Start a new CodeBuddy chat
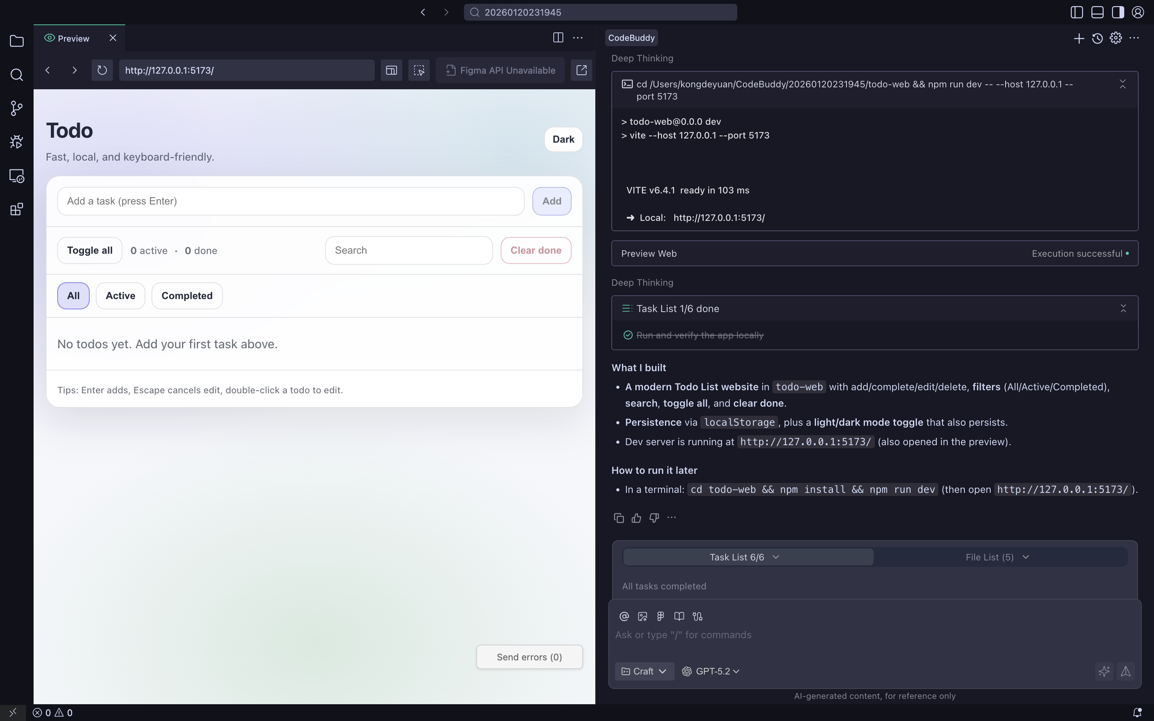Viewport: 1154px width, 721px height. pos(1079,38)
